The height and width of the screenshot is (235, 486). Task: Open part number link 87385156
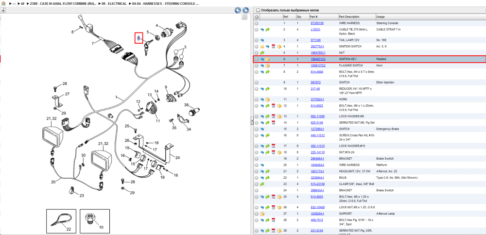point(317,23)
